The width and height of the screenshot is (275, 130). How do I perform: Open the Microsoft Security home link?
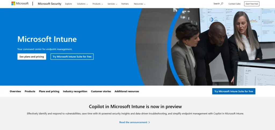(x=50, y=4)
